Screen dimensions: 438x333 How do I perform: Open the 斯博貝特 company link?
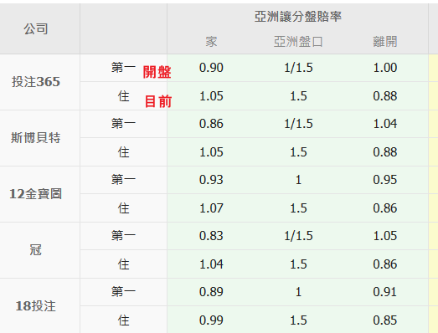(x=36, y=138)
